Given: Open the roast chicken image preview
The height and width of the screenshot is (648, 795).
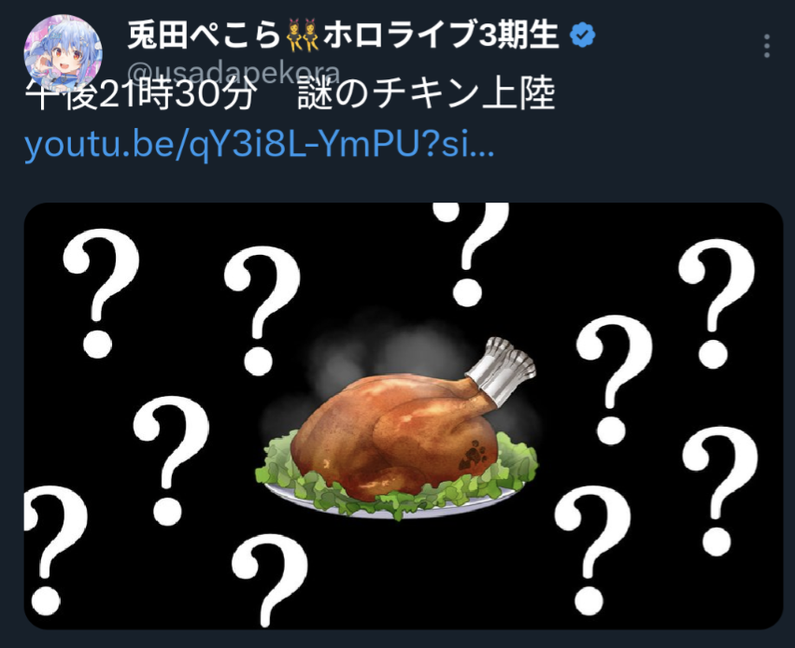Looking at the screenshot, I should (x=404, y=416).
